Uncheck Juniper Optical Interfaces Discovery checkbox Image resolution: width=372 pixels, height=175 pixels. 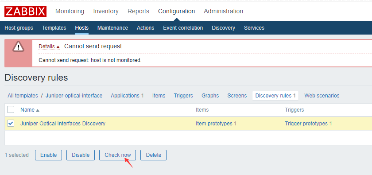[x=11, y=123]
